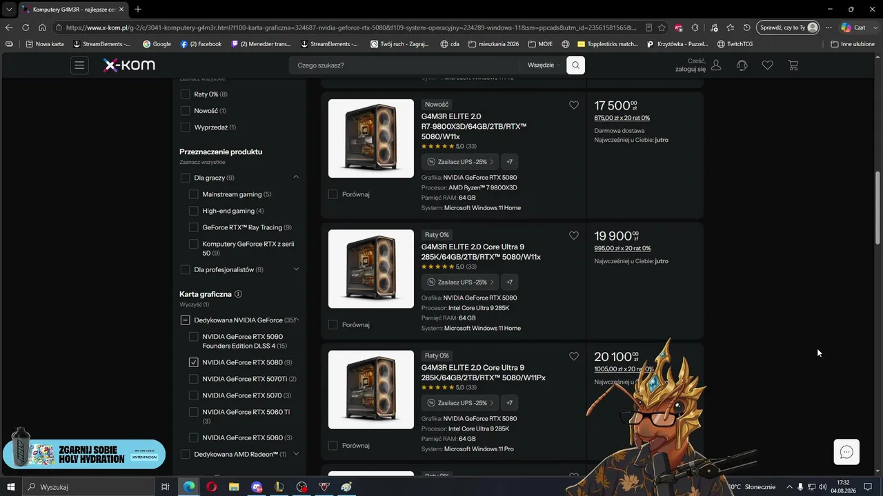Open the mieszkania 2026 bookmark folder
The image size is (883, 496).
click(493, 44)
